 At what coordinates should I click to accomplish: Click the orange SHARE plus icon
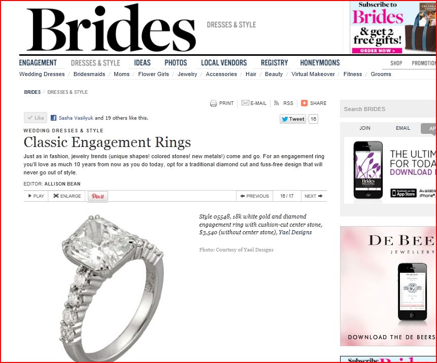click(304, 103)
